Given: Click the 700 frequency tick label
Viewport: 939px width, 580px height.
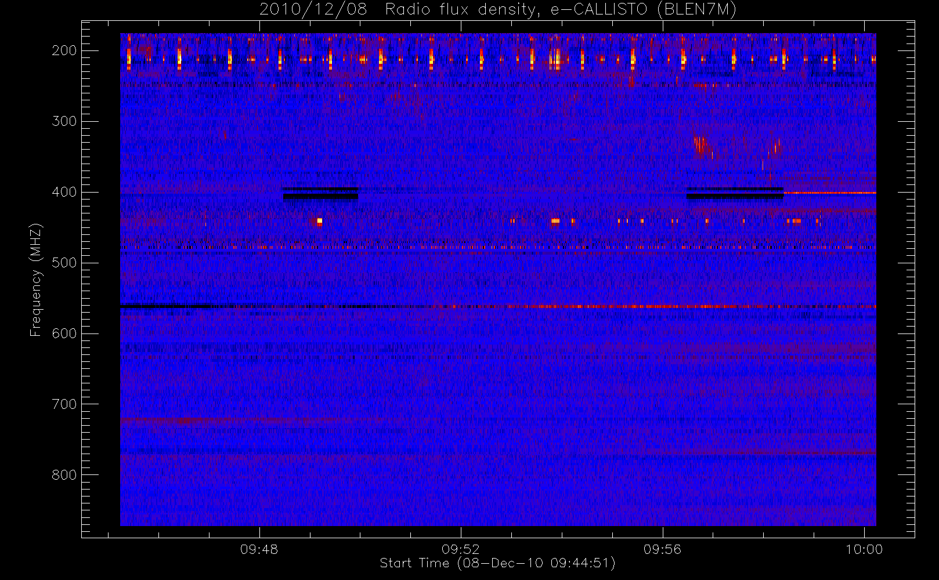Looking at the screenshot, I should pos(64,404).
